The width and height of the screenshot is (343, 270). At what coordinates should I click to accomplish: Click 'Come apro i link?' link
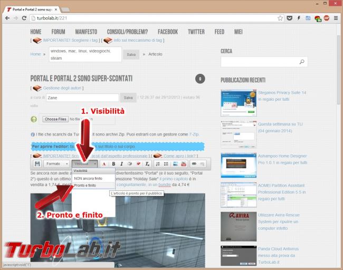point(179,156)
